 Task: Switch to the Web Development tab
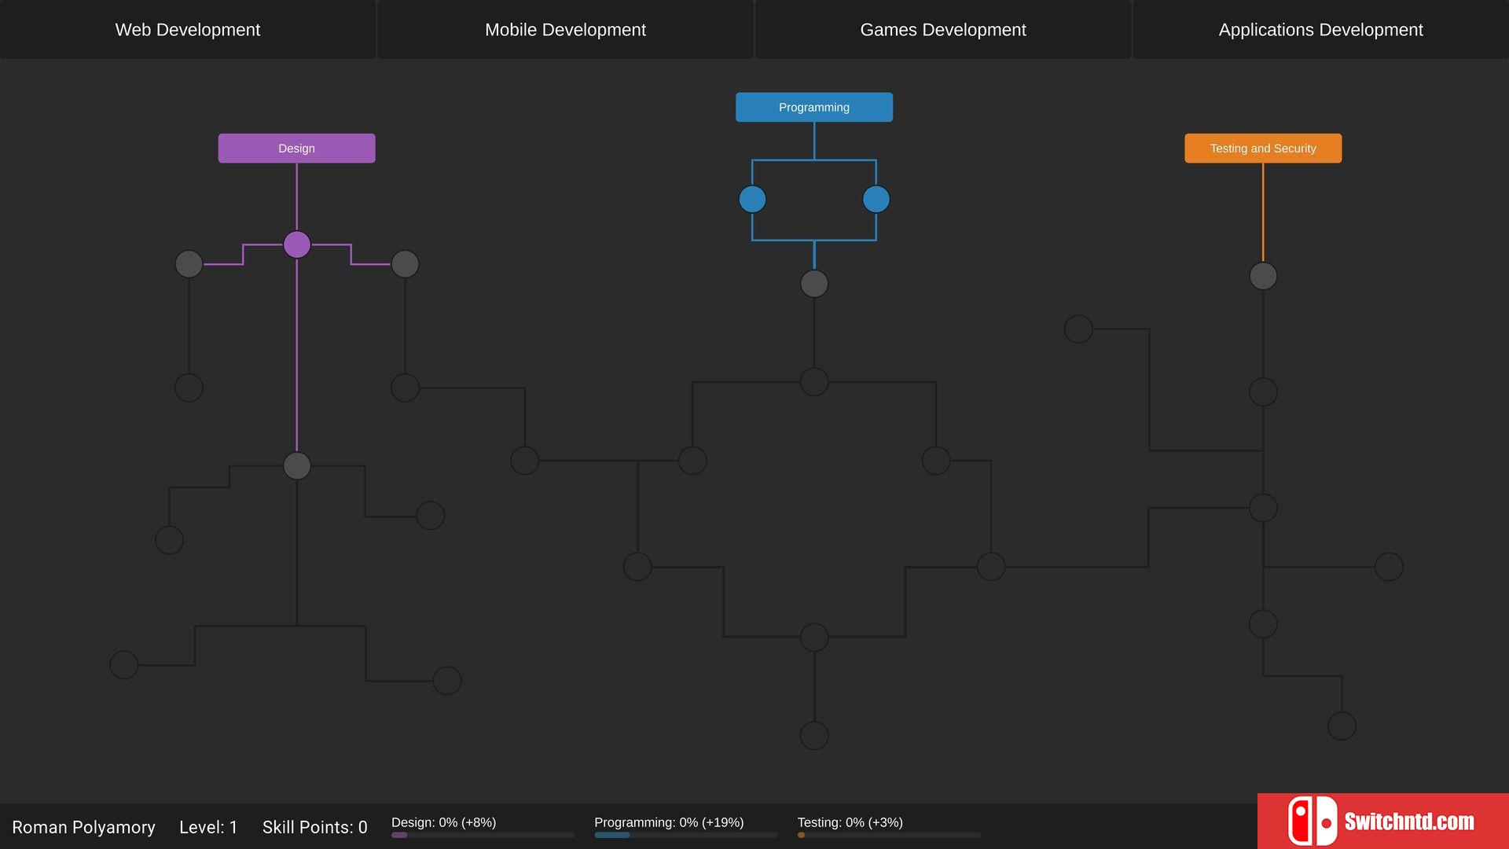tap(188, 30)
